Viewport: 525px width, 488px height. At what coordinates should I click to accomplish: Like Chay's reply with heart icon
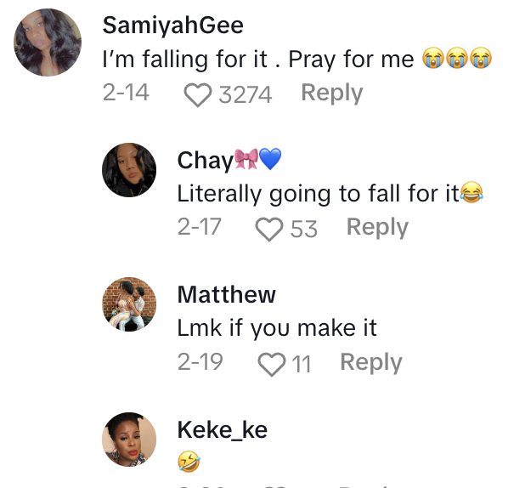pos(269,229)
